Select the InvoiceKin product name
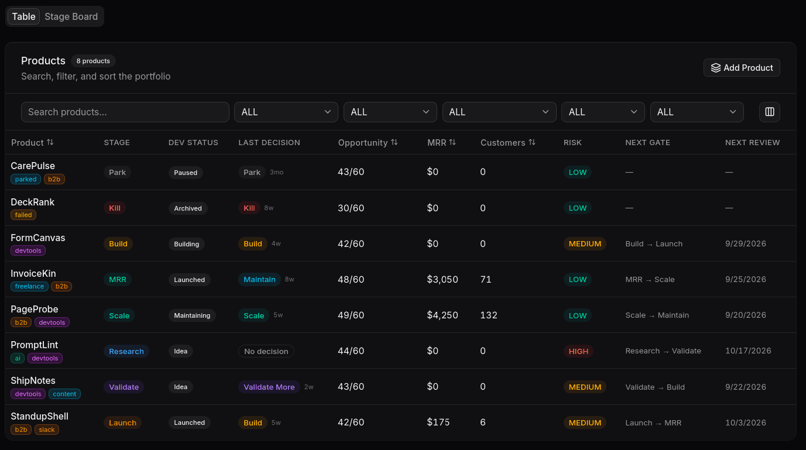 click(33, 273)
